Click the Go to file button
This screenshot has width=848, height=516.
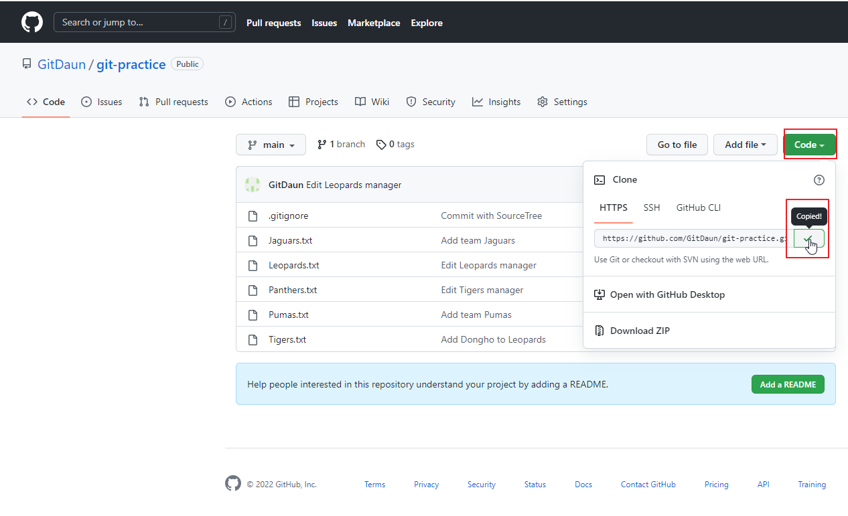click(x=677, y=145)
